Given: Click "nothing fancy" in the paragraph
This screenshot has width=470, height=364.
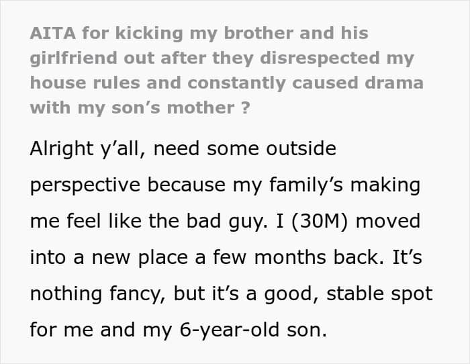Looking at the screenshot, I should (x=97, y=294).
